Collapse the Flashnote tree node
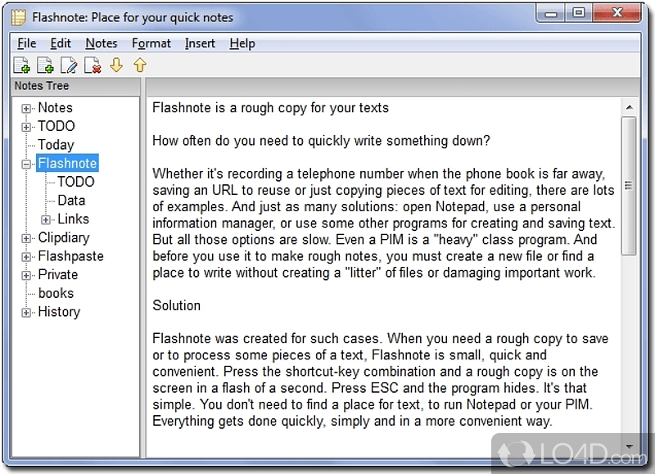This screenshot has width=655, height=474. pos(26,164)
